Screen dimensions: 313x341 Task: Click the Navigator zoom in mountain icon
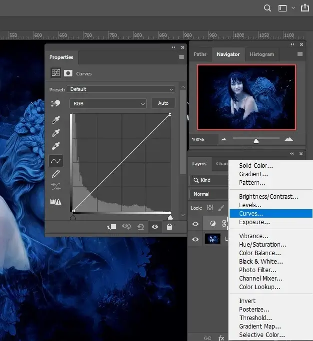(x=289, y=139)
